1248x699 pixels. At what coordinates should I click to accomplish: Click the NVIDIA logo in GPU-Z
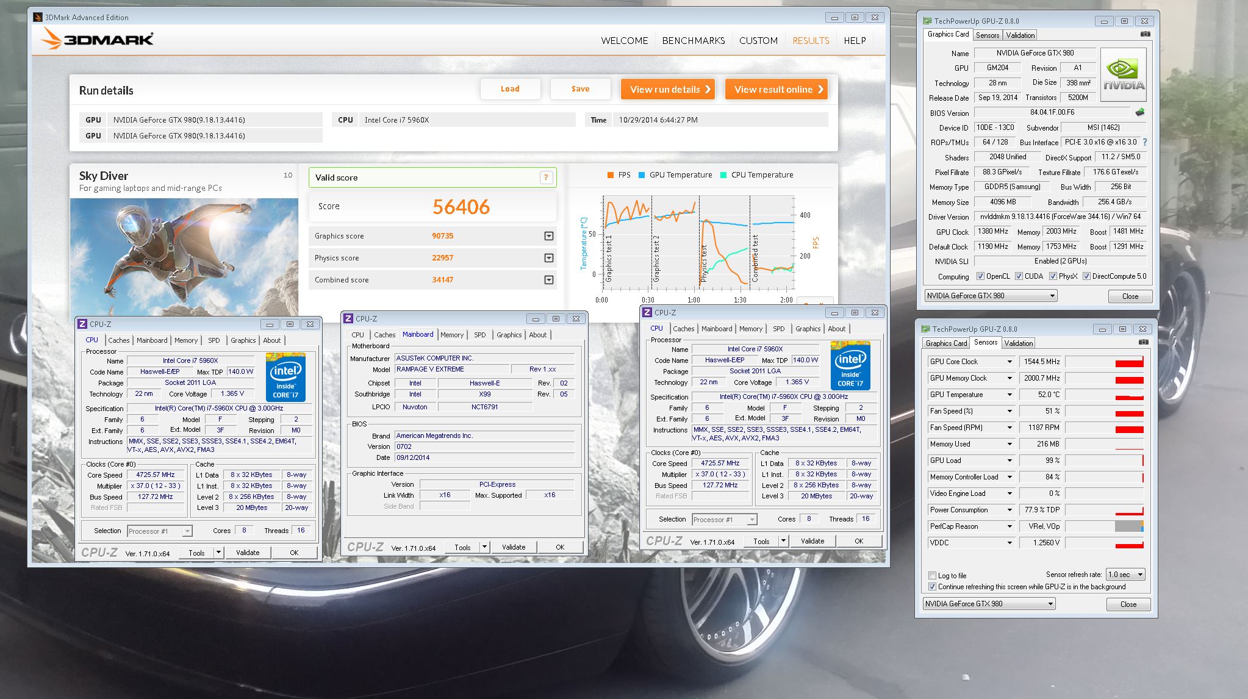[1123, 74]
